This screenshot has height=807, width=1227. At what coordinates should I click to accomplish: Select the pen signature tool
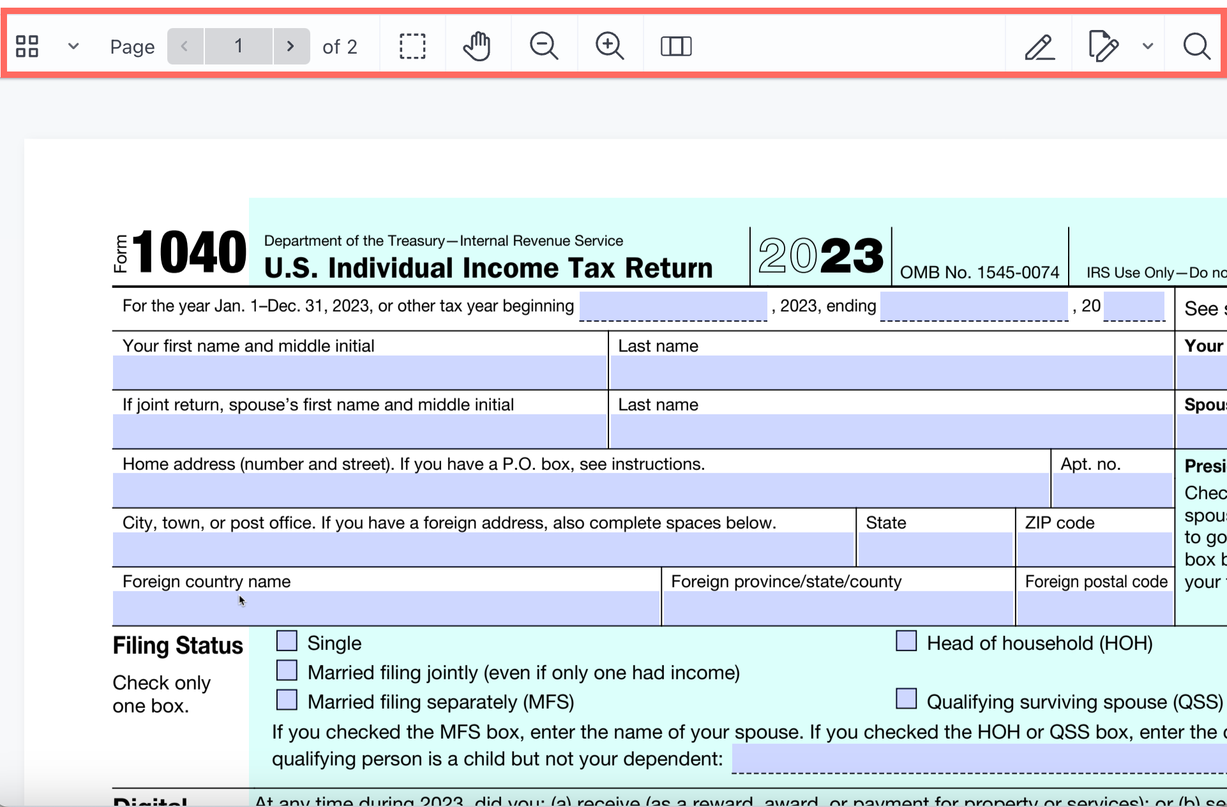tap(1039, 46)
